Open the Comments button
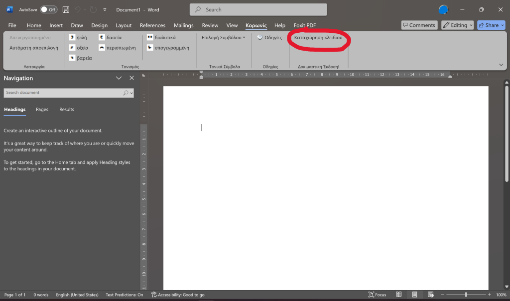This screenshot has height=301, width=510. tap(418, 25)
